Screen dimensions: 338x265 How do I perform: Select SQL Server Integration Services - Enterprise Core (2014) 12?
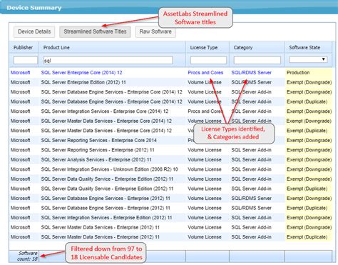[105, 111]
